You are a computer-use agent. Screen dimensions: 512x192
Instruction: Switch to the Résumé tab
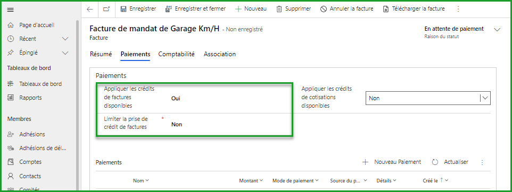tap(101, 54)
